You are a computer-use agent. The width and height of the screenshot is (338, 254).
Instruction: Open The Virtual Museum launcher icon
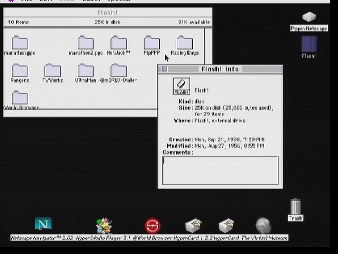pos(263,226)
